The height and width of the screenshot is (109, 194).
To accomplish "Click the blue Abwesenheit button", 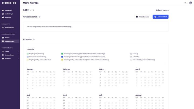I will (x=160, y=17).
